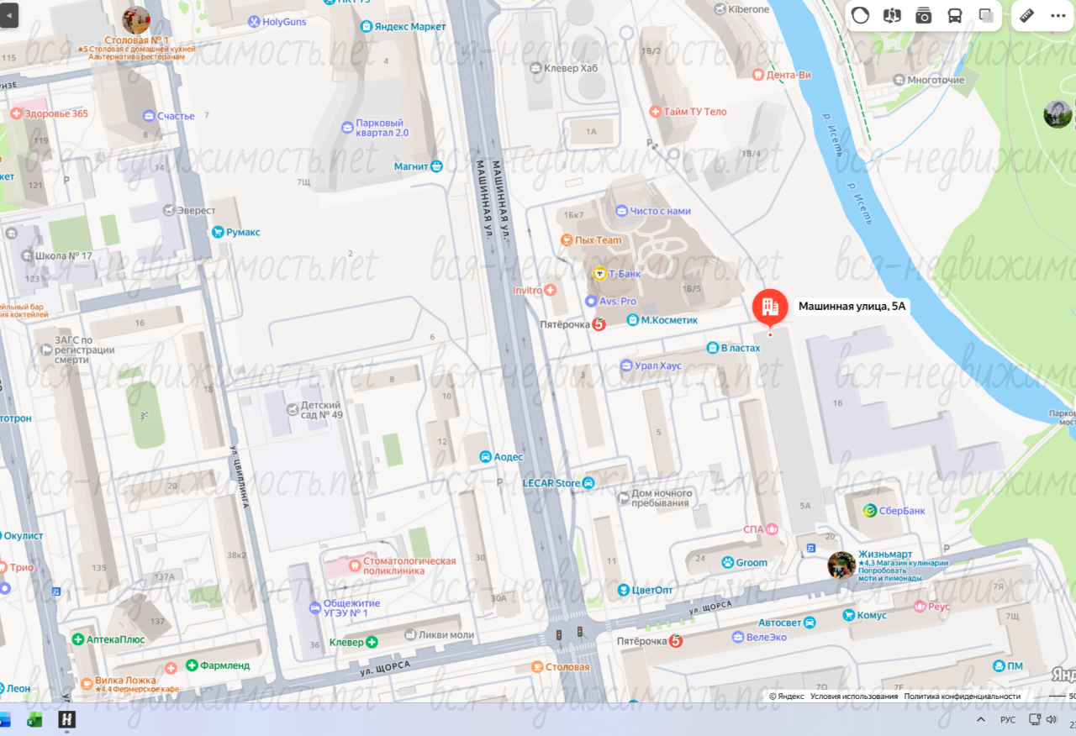Select the Ликви моли icon
Image resolution: width=1076 pixels, height=736 pixels.
pos(409,635)
